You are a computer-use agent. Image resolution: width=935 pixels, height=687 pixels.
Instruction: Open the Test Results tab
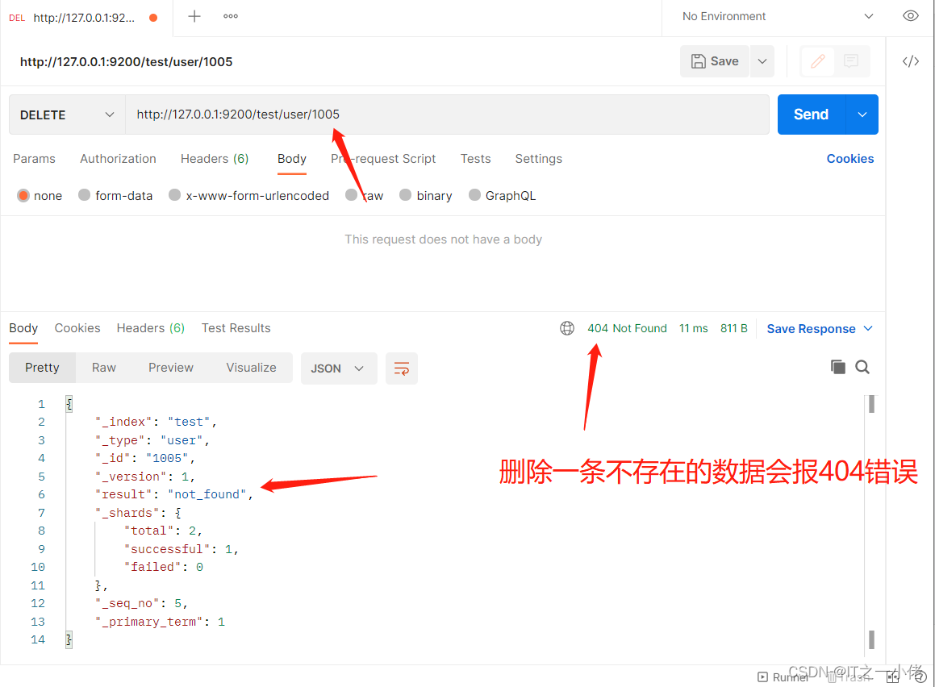tap(236, 328)
